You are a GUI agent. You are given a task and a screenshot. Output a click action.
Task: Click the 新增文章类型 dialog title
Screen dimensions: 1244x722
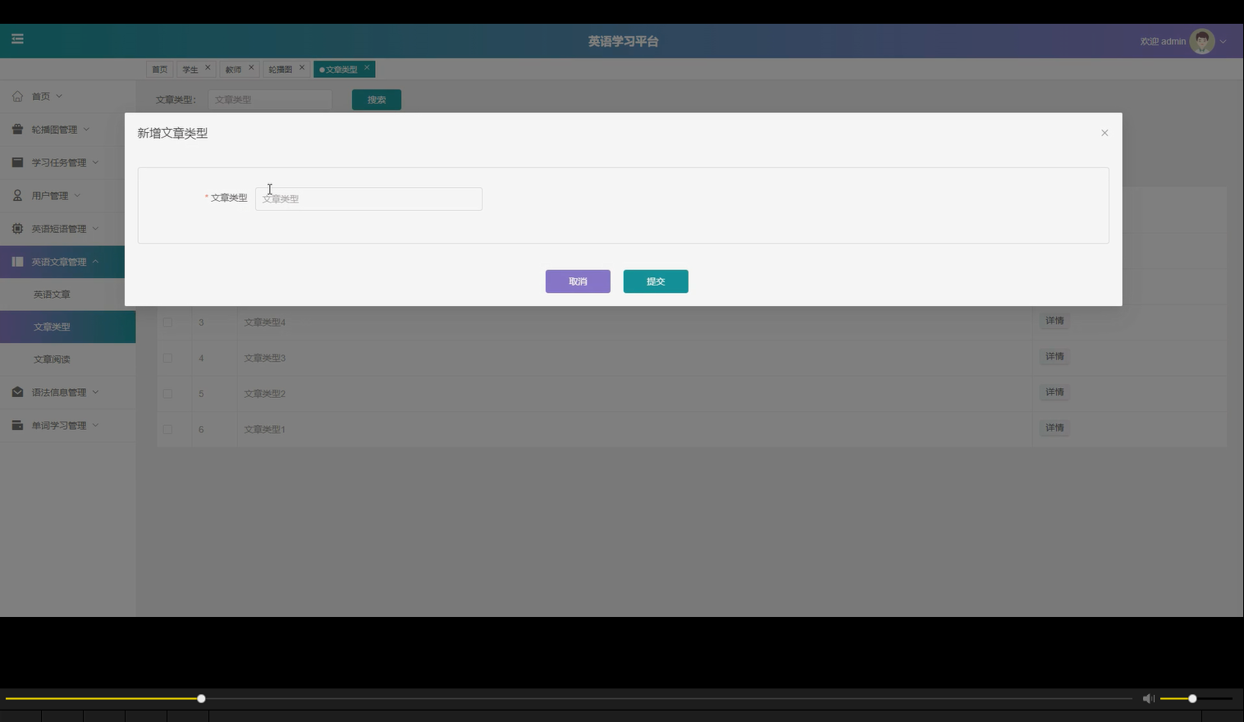pos(172,133)
